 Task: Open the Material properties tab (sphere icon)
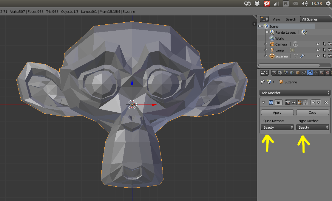point(322,73)
